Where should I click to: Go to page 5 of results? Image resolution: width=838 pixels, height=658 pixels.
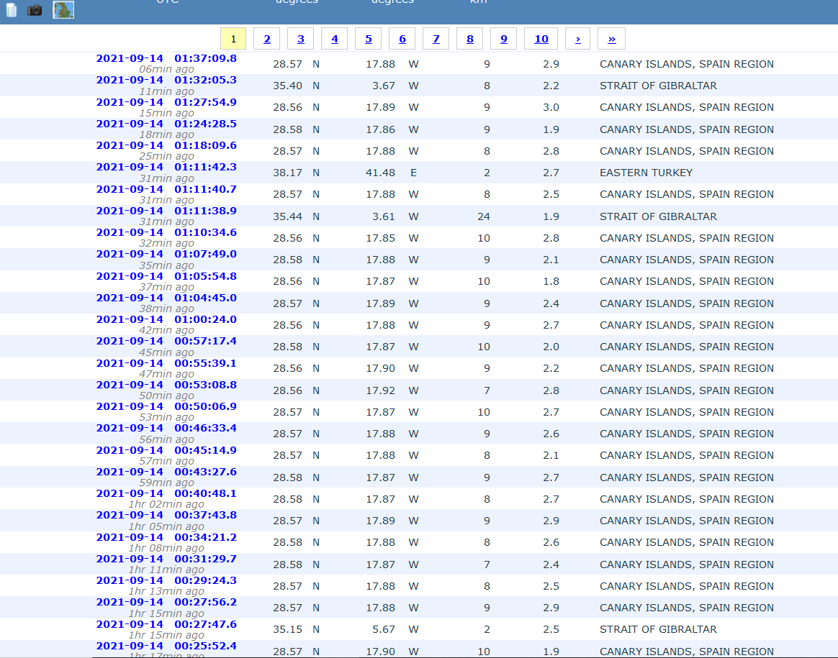pos(368,39)
